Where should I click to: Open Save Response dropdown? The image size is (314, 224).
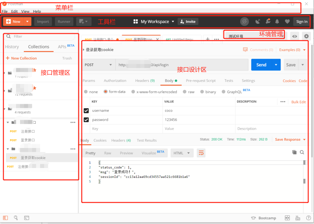pyautogui.click(x=290, y=140)
